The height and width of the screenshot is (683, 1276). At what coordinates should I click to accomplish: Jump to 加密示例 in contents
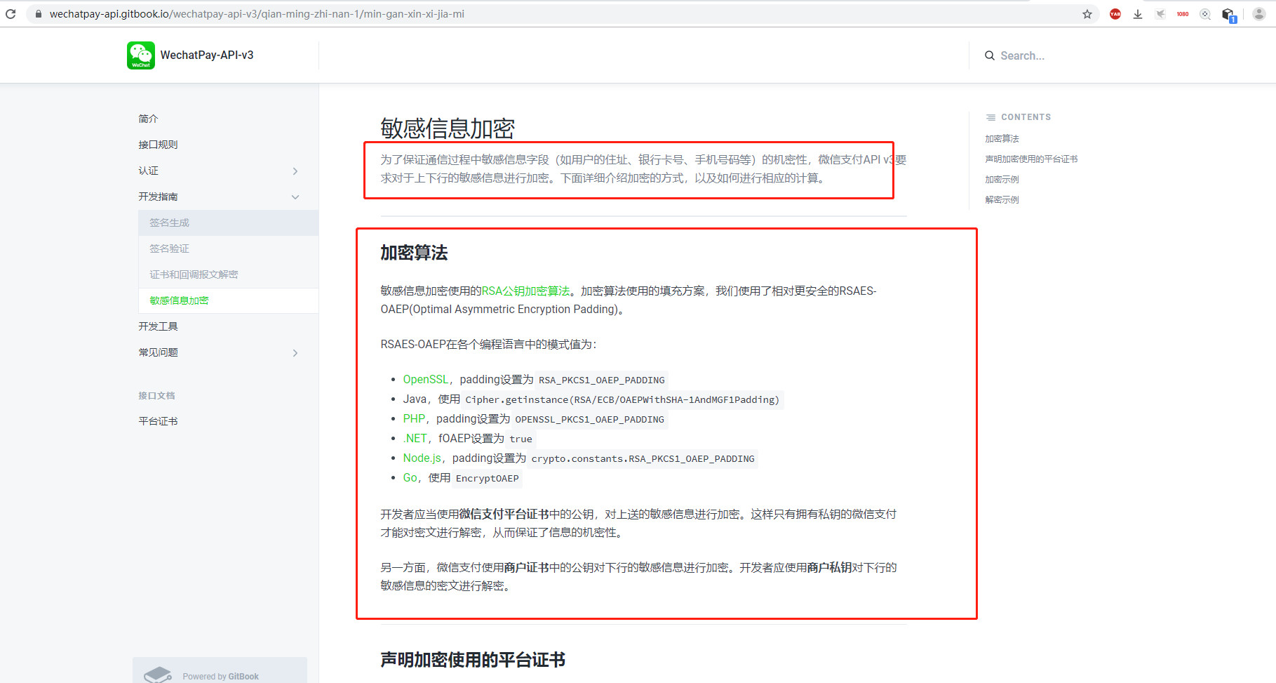1002,180
